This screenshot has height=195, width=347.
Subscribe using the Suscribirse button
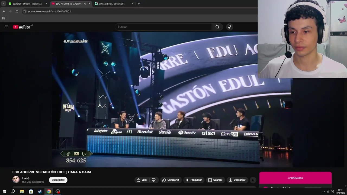pos(58,180)
